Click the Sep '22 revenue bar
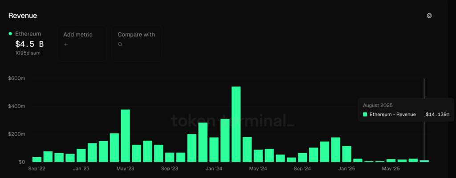The height and width of the screenshot is (178, 456). click(x=37, y=159)
